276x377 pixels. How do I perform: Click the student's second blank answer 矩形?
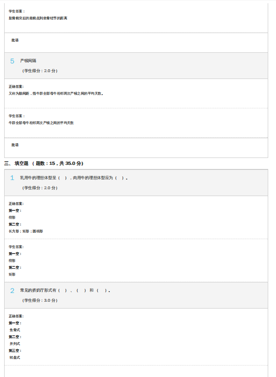coord(12,274)
